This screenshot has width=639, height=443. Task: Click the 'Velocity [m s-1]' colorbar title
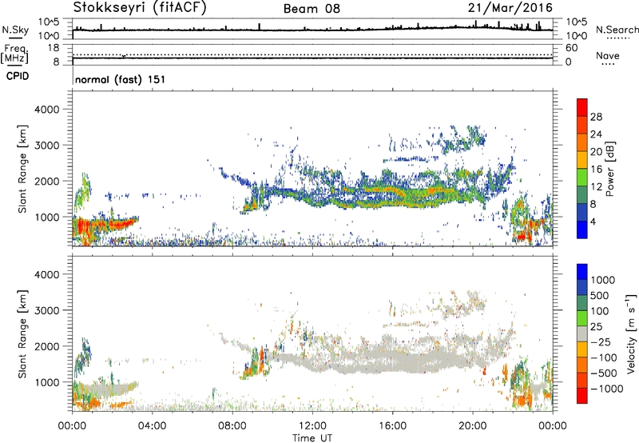(x=631, y=333)
